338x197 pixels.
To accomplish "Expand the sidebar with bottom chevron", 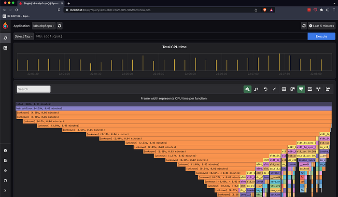I will (5, 191).
